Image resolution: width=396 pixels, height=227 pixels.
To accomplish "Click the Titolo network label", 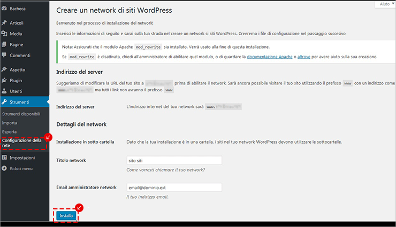I will click(x=71, y=160).
